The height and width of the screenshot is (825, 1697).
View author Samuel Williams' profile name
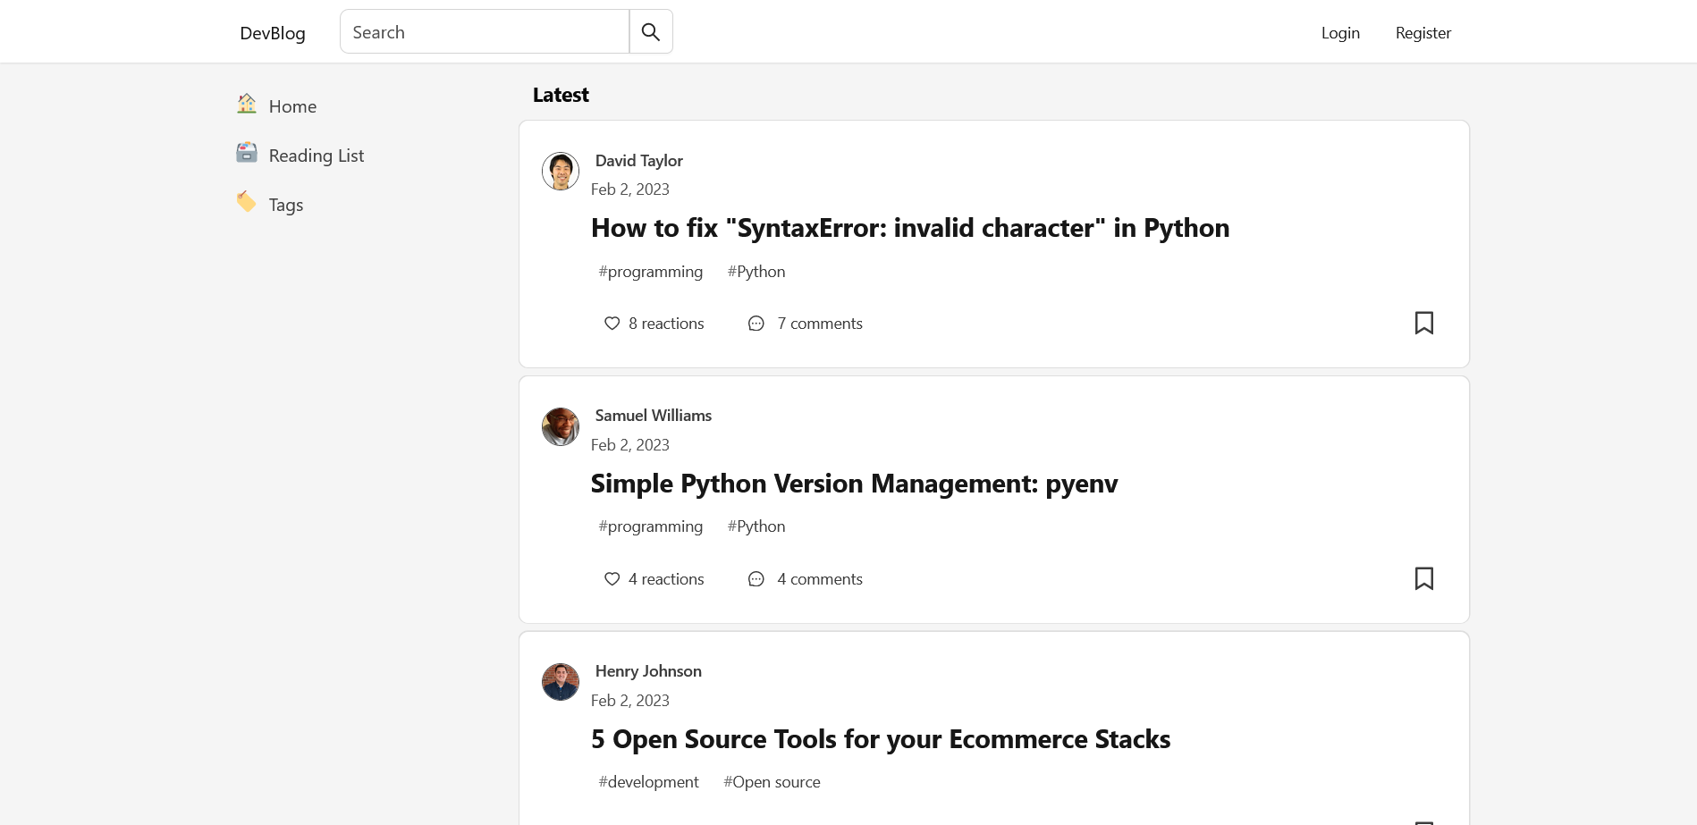[x=654, y=416]
